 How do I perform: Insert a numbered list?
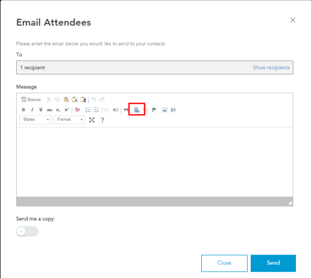pos(88,110)
